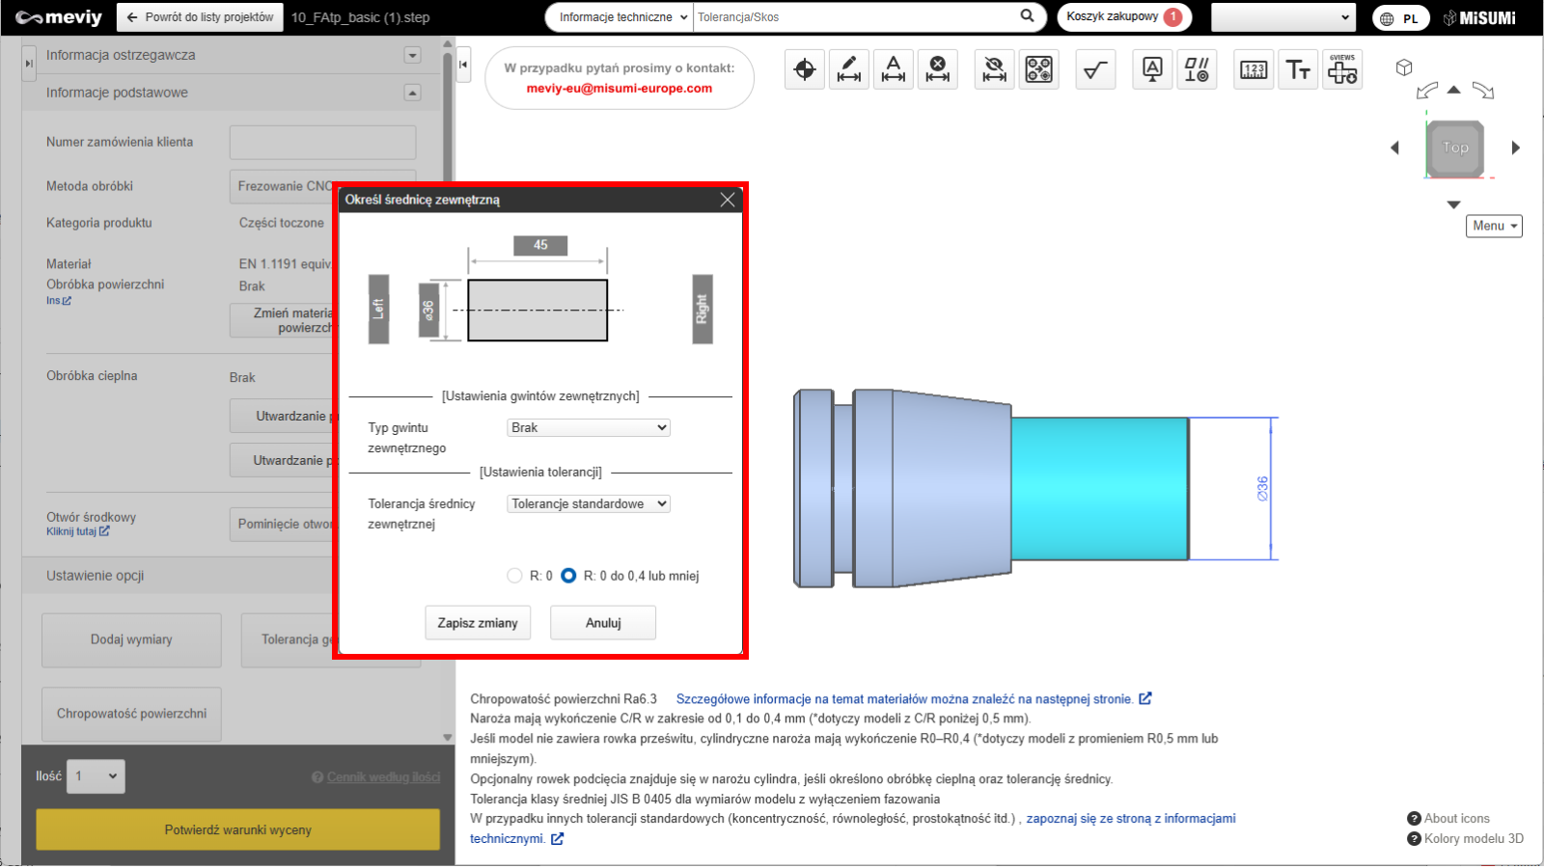Screen dimensions: 1544x868
Task: Select the text size Tt icon
Action: pyautogui.click(x=1298, y=69)
